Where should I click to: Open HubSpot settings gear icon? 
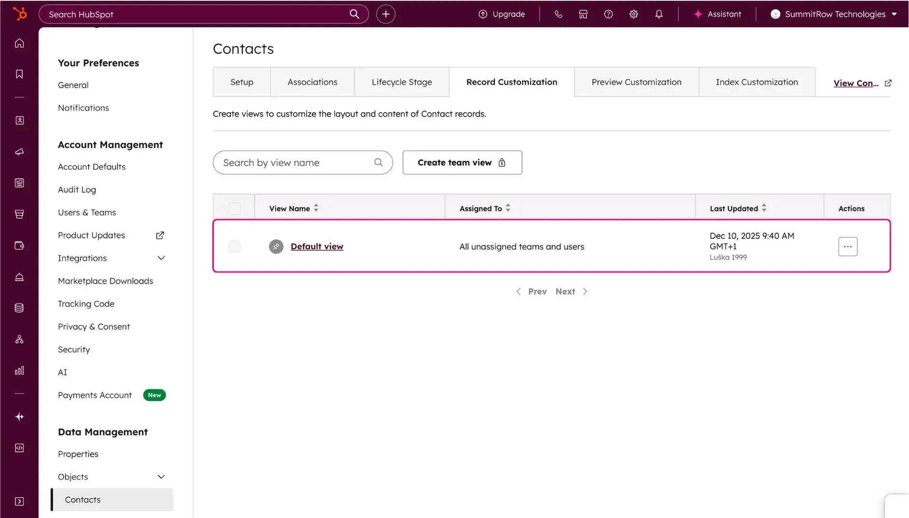pos(634,14)
